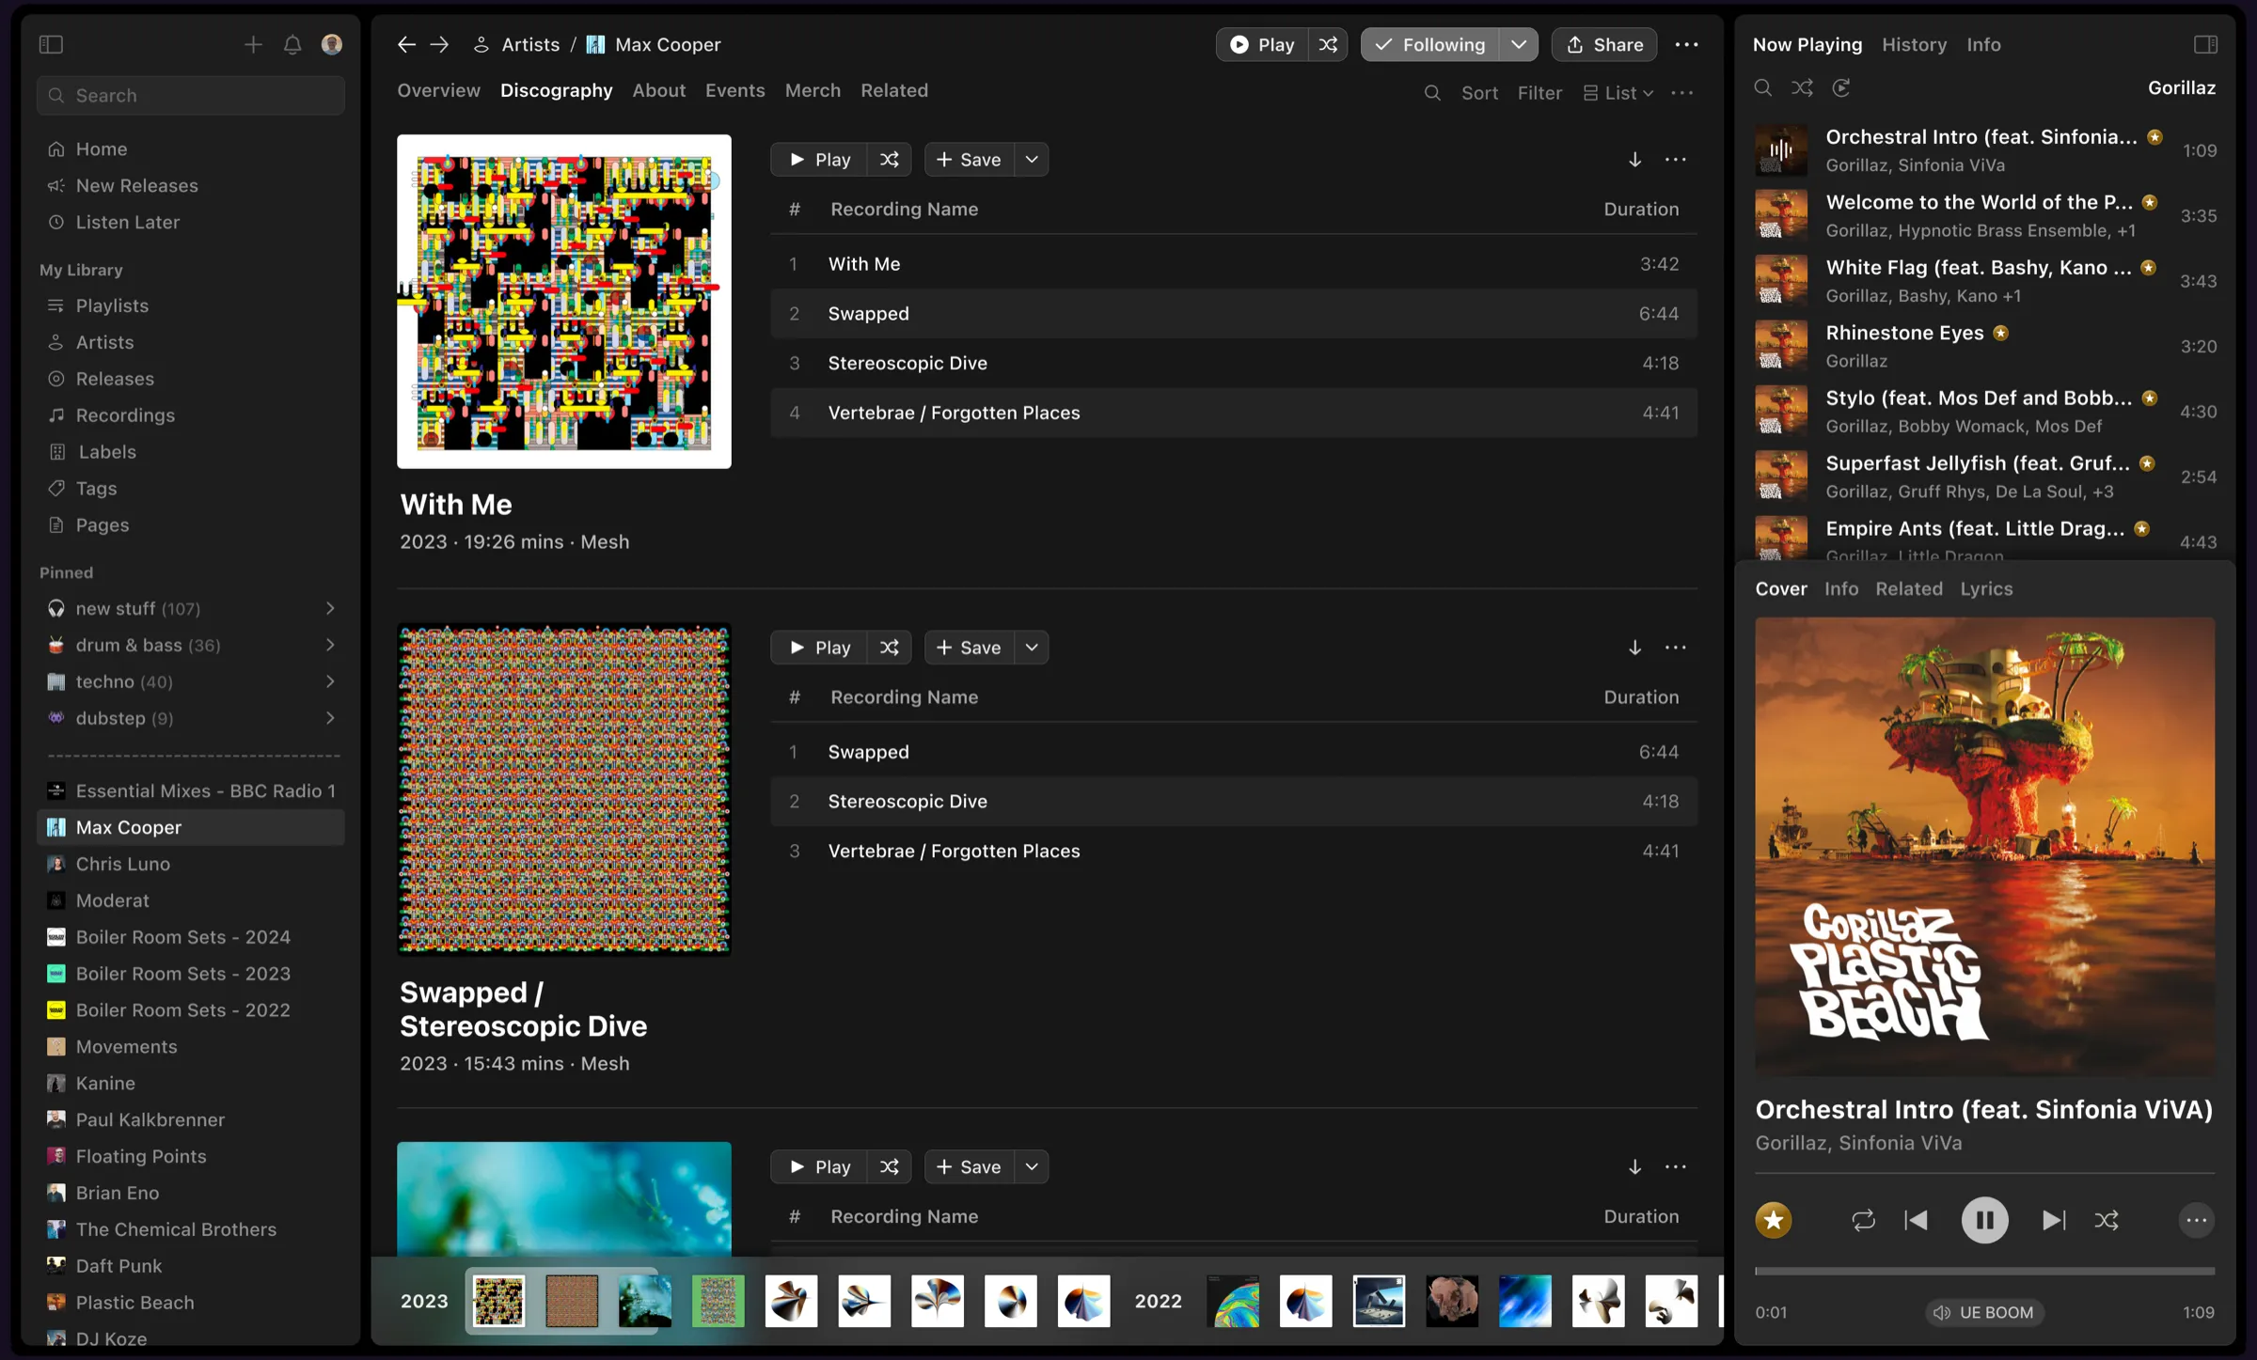Toggle the Following artist button
The image size is (2257, 1360).
(x=1430, y=44)
